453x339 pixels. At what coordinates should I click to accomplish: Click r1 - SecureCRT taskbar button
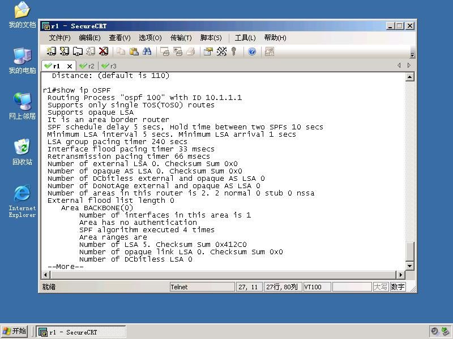(x=81, y=332)
